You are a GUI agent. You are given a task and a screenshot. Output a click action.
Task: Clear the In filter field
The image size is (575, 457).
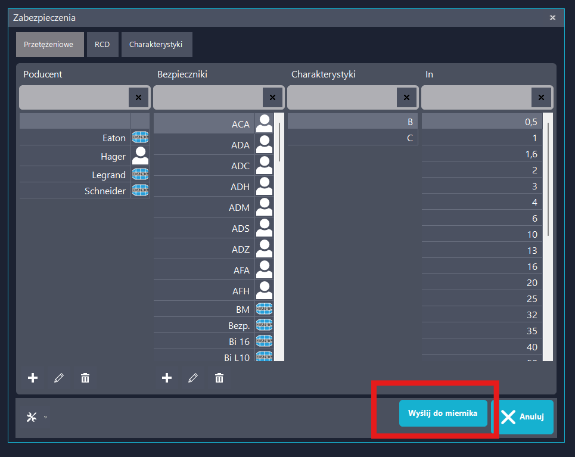[541, 97]
